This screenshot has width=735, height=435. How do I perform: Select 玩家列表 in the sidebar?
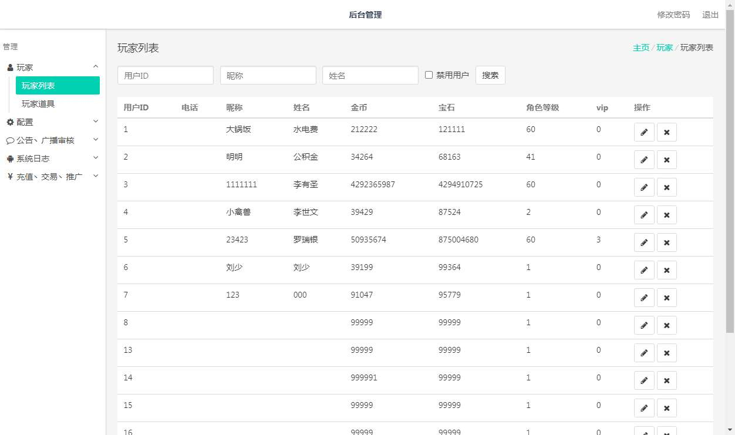coord(58,86)
